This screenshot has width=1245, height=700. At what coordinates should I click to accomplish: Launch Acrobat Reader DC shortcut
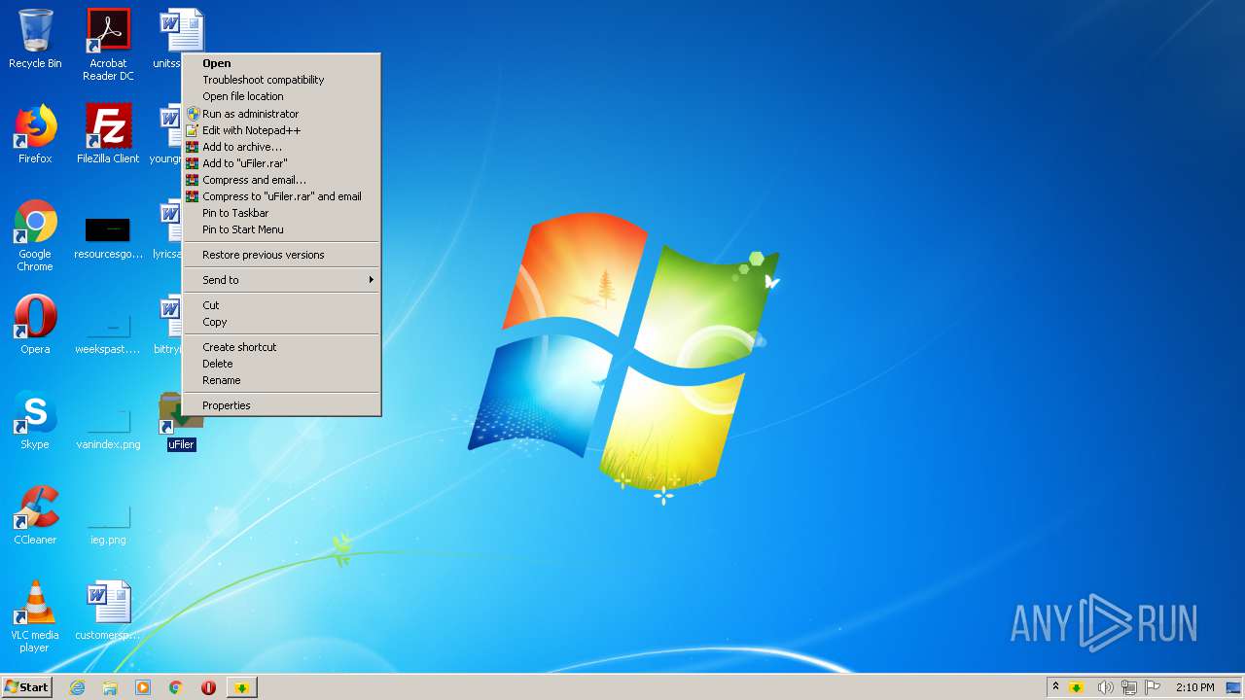click(108, 44)
